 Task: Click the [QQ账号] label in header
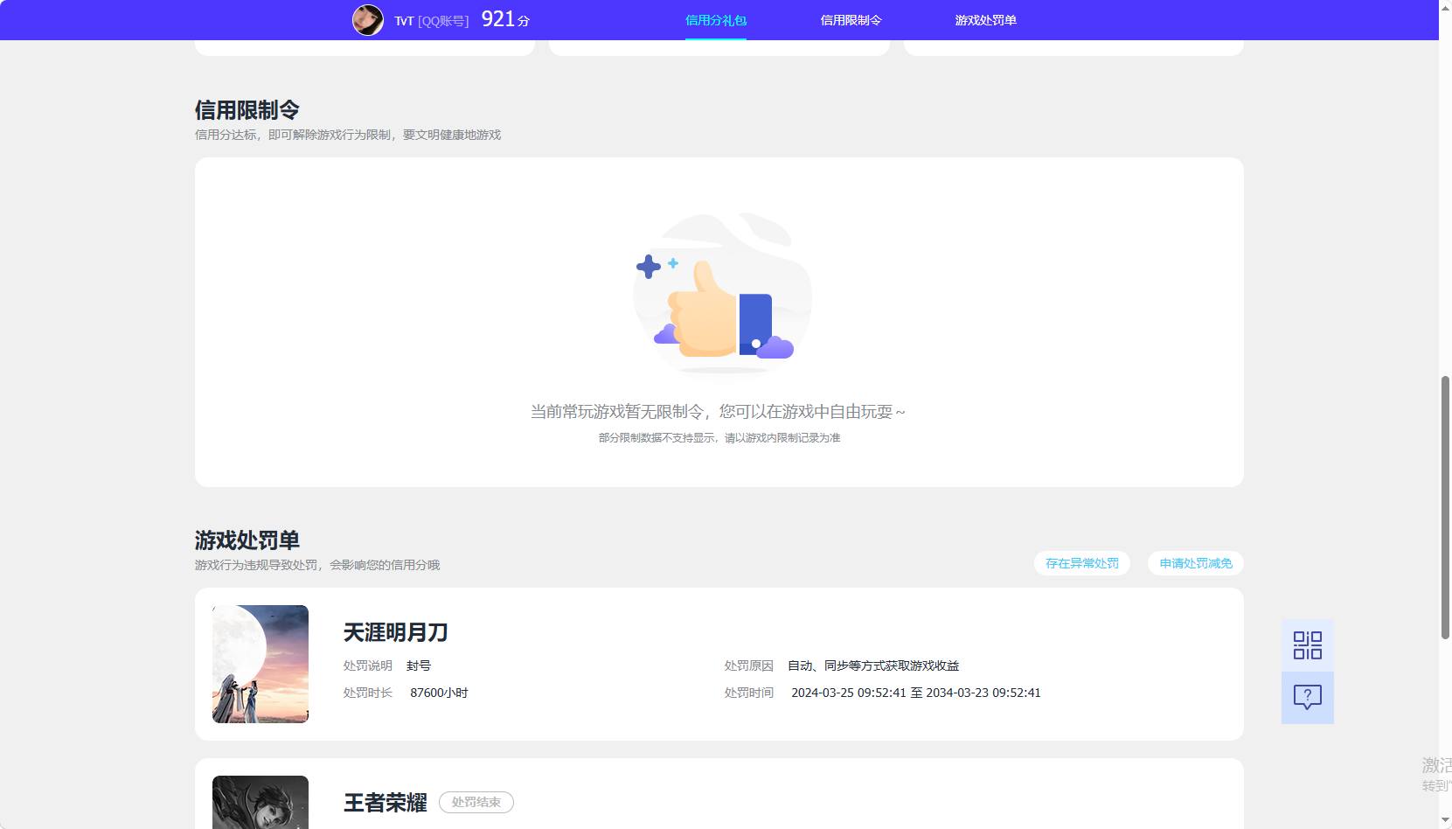pos(443,21)
